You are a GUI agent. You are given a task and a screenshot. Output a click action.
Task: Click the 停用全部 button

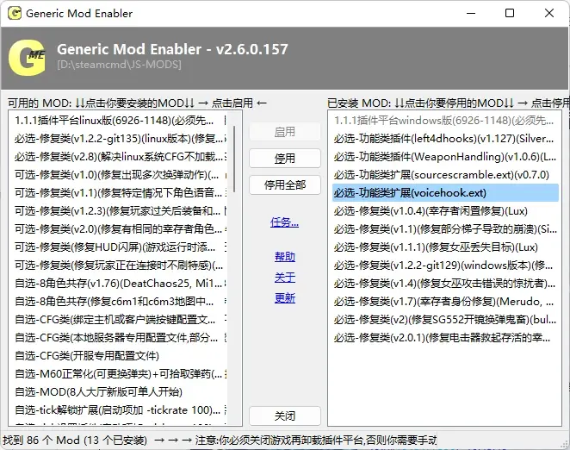(285, 185)
